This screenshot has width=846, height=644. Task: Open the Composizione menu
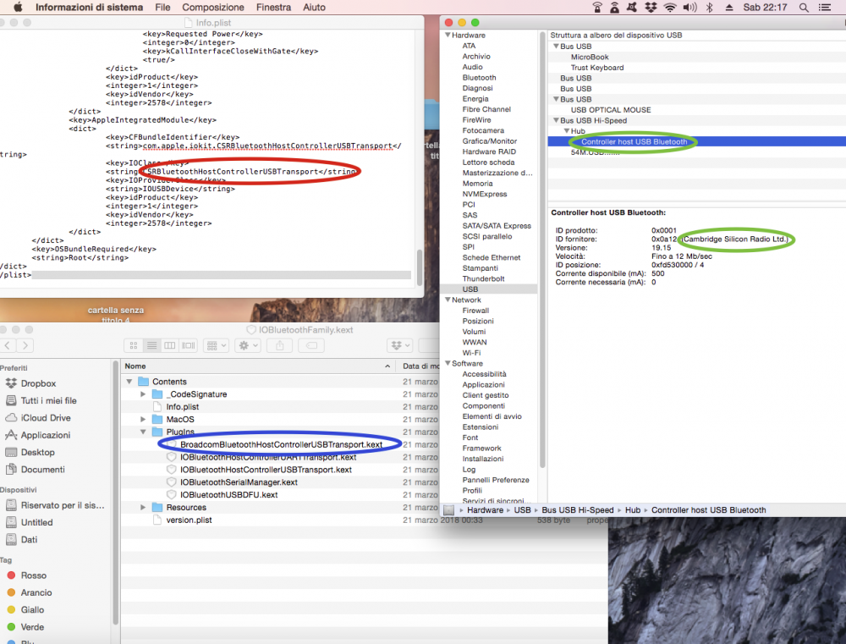coord(213,7)
